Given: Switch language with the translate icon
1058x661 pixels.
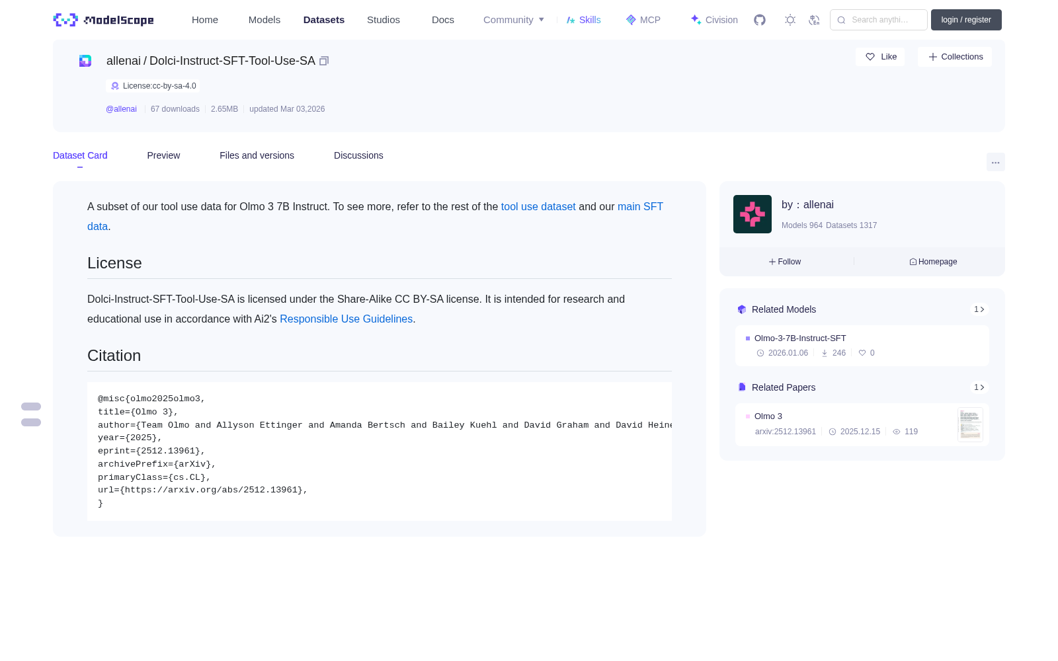Looking at the screenshot, I should [x=815, y=20].
